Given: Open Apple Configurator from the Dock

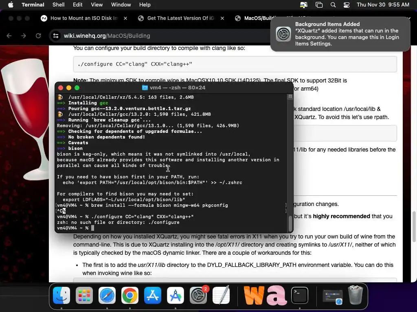Looking at the screenshot, I should (x=175, y=295).
